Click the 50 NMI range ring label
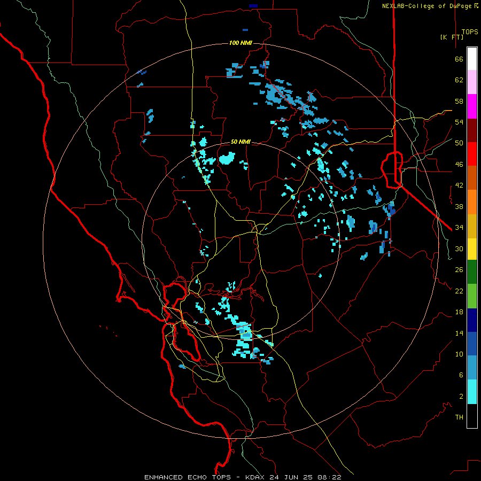The width and height of the screenshot is (481, 481). 241,142
